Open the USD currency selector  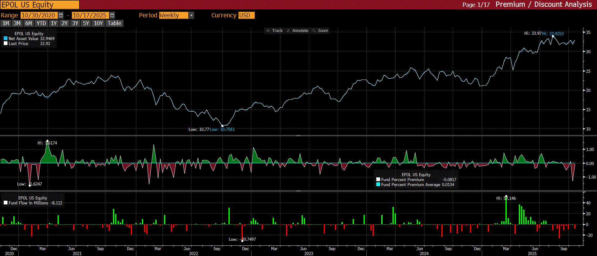[x=246, y=15]
